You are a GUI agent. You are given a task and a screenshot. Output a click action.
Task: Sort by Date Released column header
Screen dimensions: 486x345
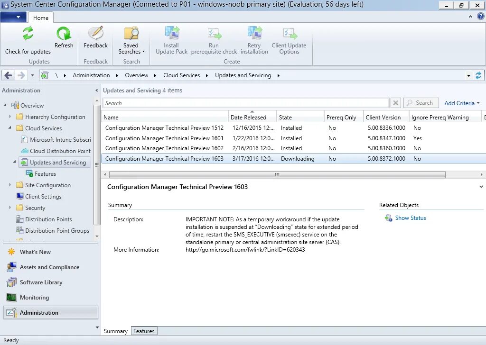[252, 117]
